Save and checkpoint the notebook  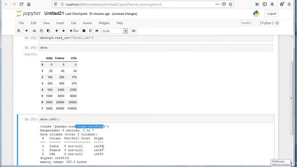(19, 31)
